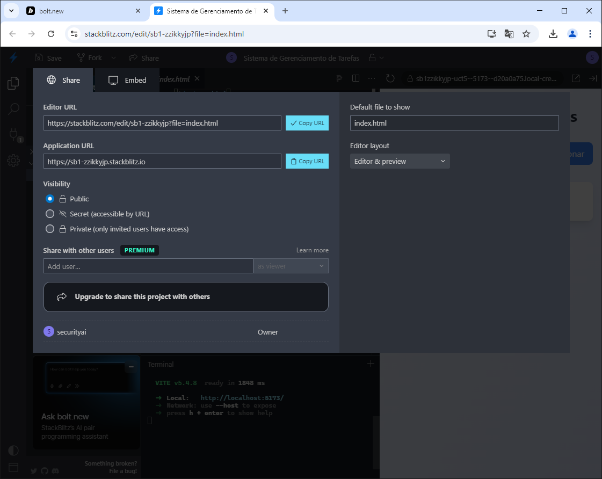Click the Save button in toolbar
This screenshot has width=602, height=479.
point(48,58)
